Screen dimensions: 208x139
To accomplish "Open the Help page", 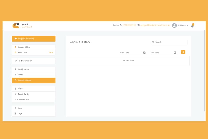I will [34, 108].
